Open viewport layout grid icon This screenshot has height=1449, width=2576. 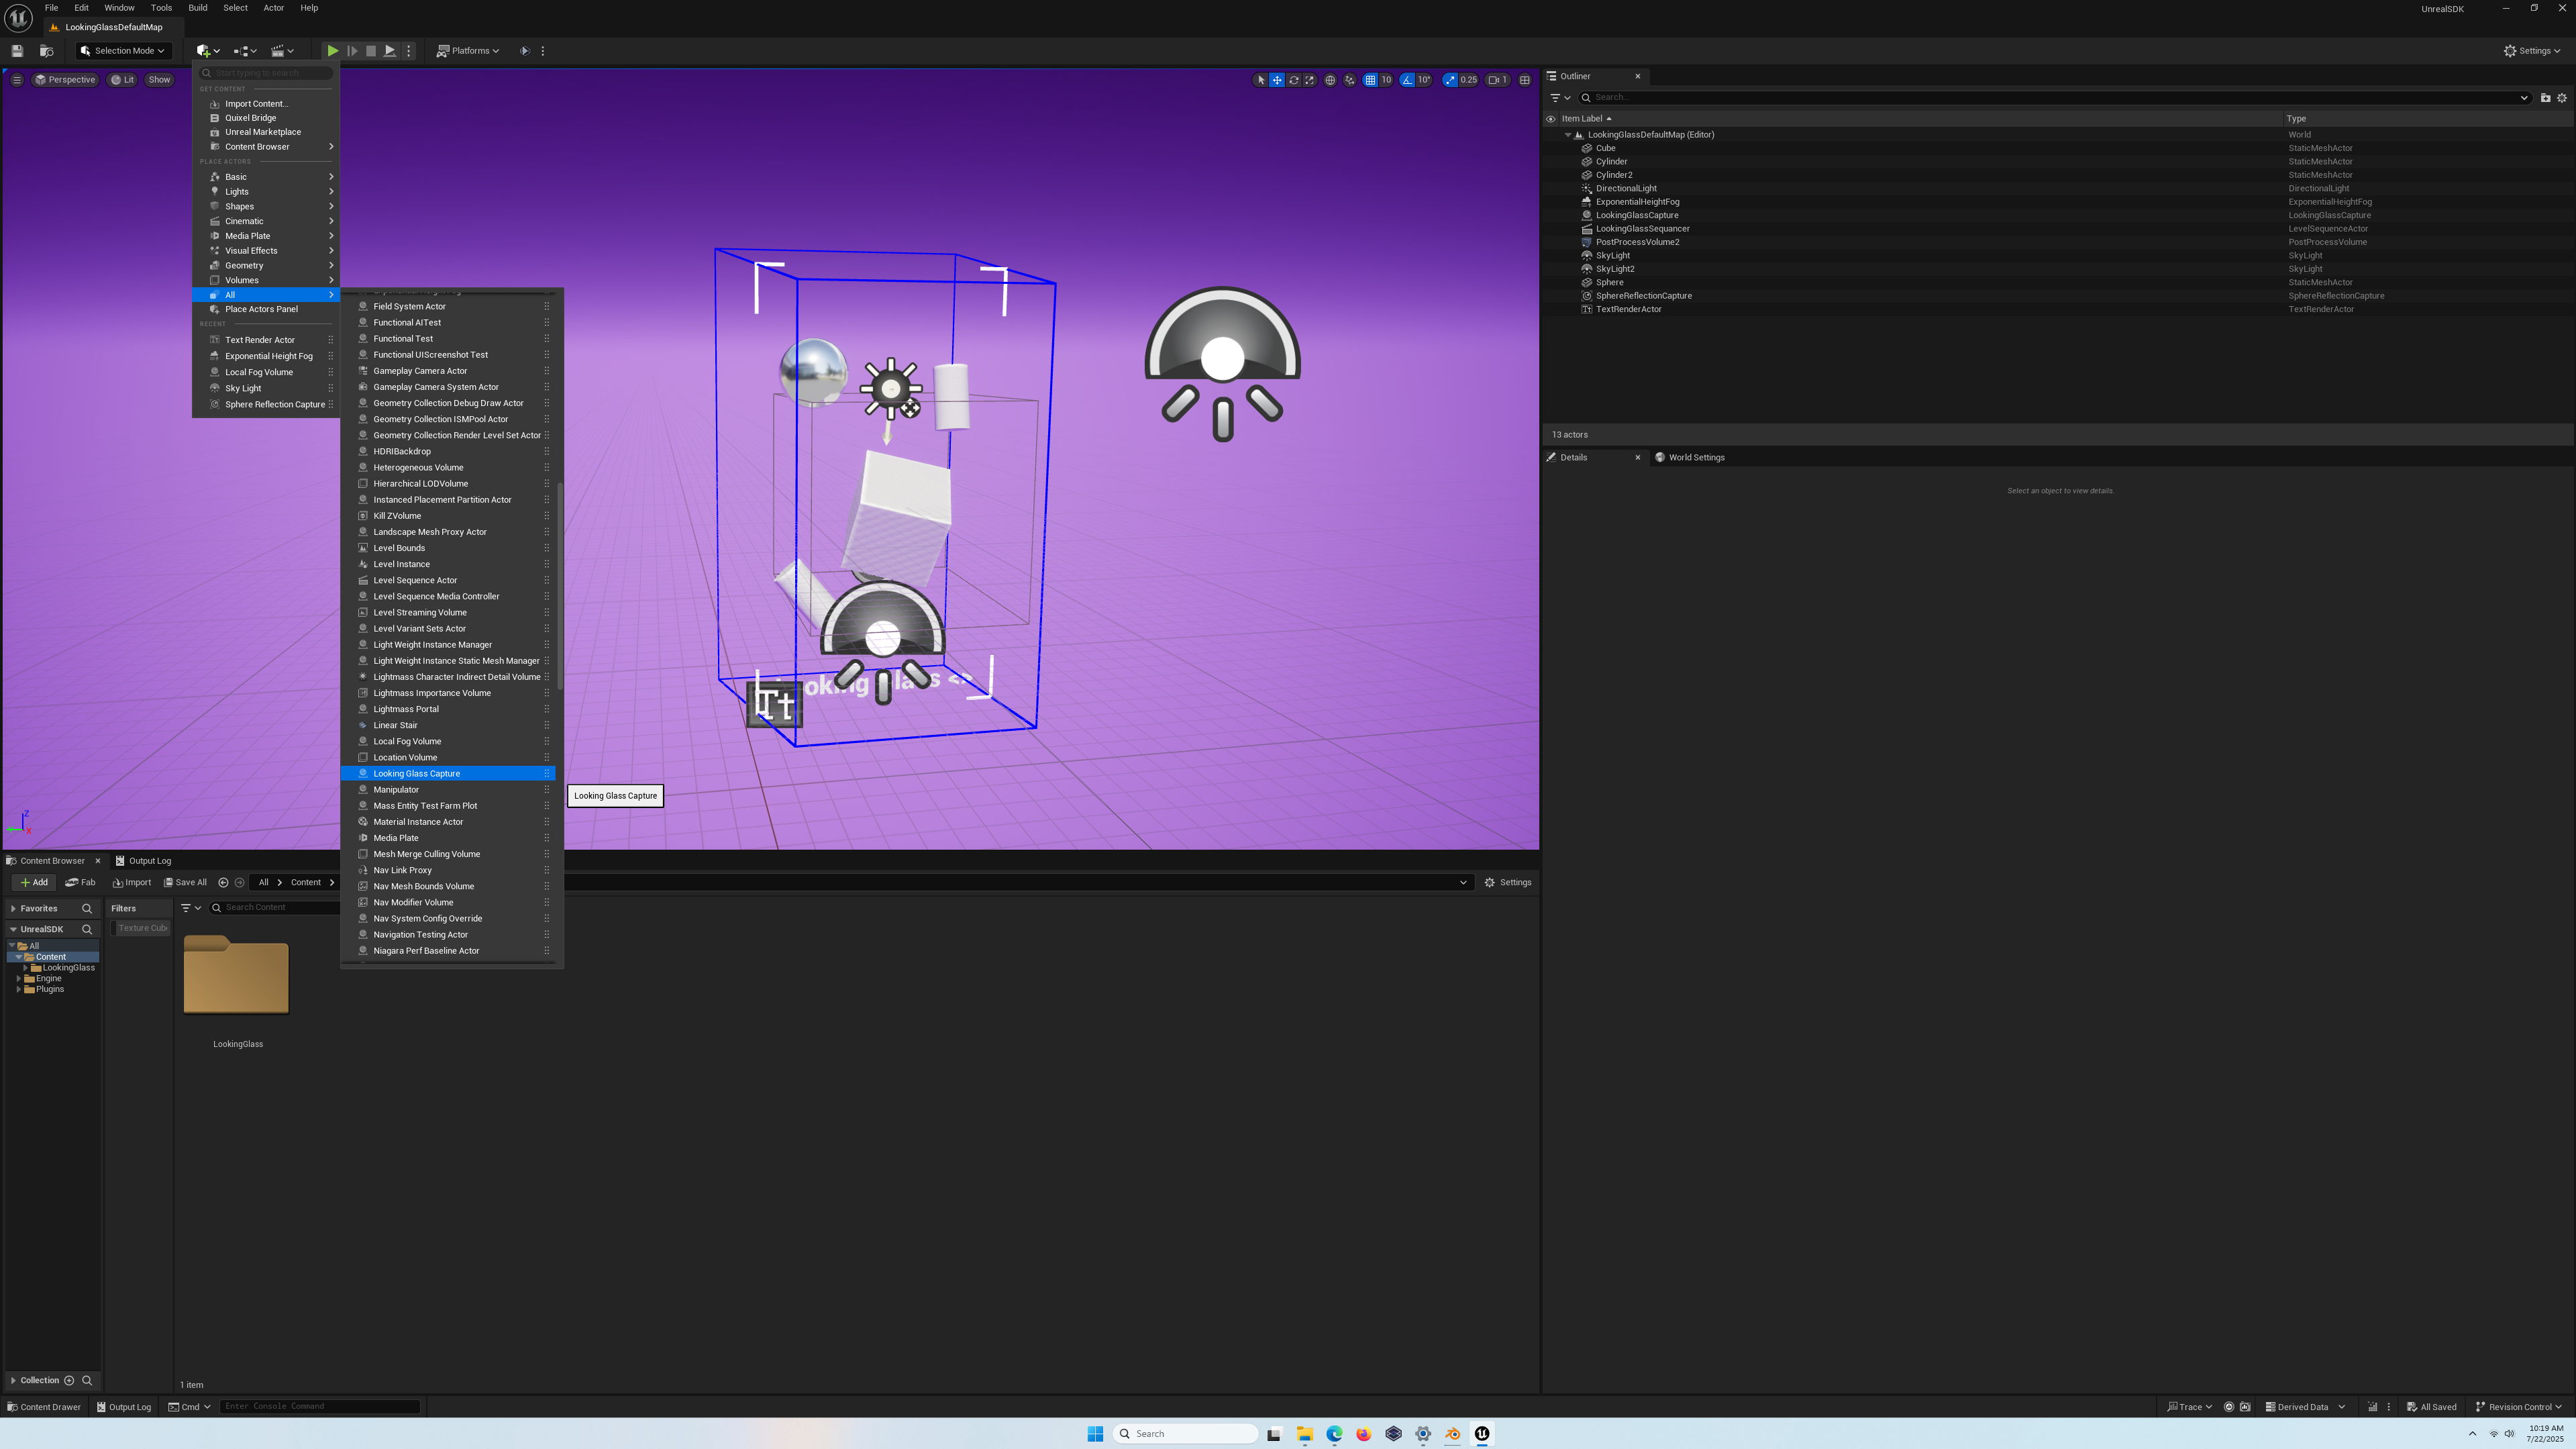(1525, 80)
